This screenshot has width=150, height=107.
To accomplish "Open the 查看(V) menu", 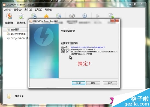I will [18, 10].
